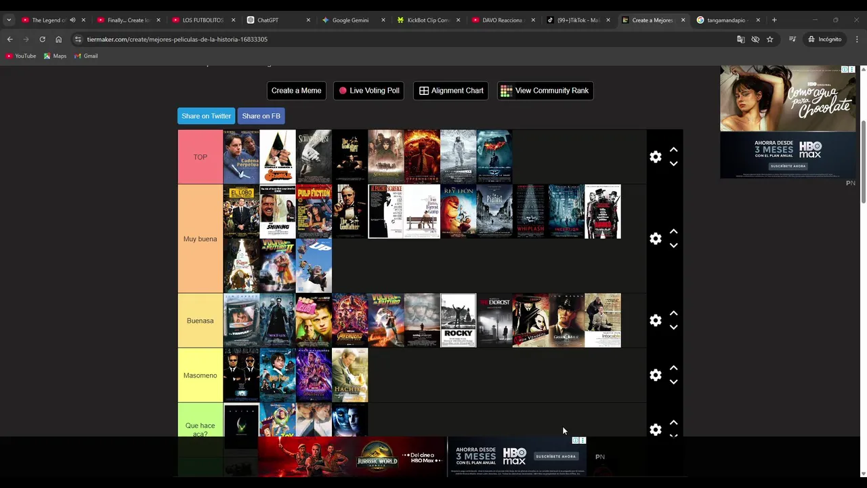Bookmark this page with the star
867x488 pixels.
coord(769,39)
